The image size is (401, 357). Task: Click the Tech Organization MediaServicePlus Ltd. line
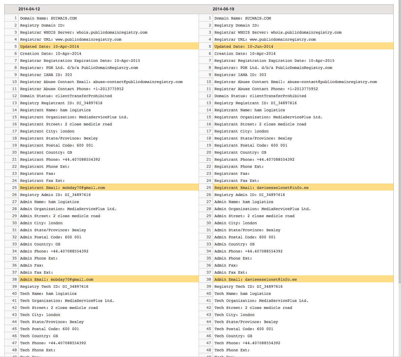[67, 301]
